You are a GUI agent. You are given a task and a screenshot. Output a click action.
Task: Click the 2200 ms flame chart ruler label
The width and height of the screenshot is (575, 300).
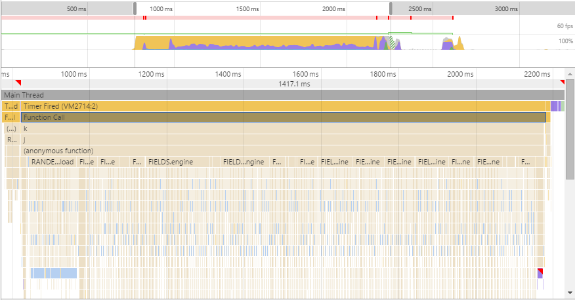point(537,74)
